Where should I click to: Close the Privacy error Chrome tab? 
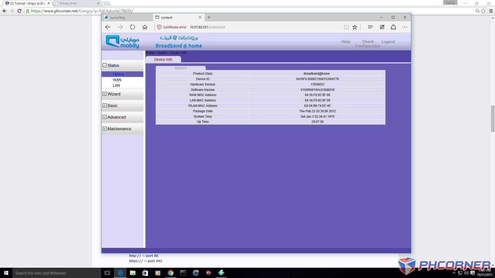click(x=98, y=3)
